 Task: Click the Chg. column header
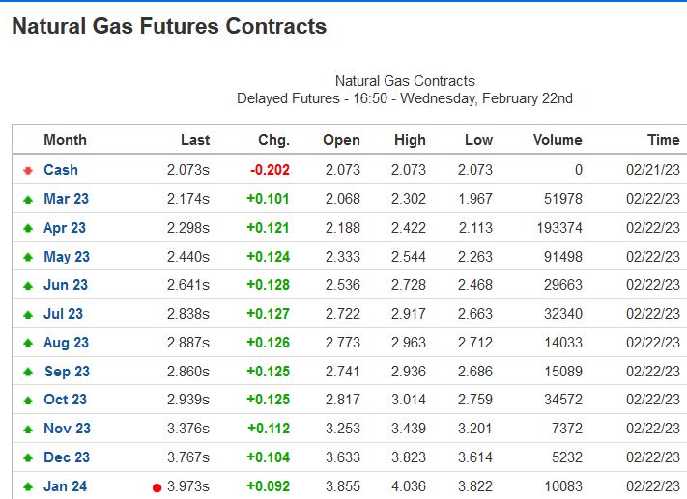pos(273,140)
